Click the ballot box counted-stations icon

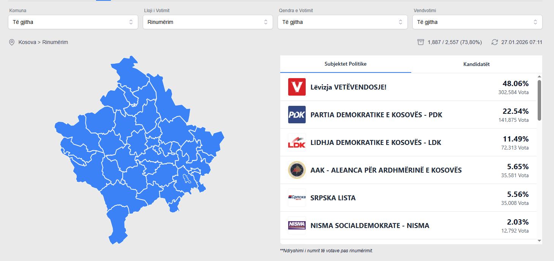tap(420, 42)
